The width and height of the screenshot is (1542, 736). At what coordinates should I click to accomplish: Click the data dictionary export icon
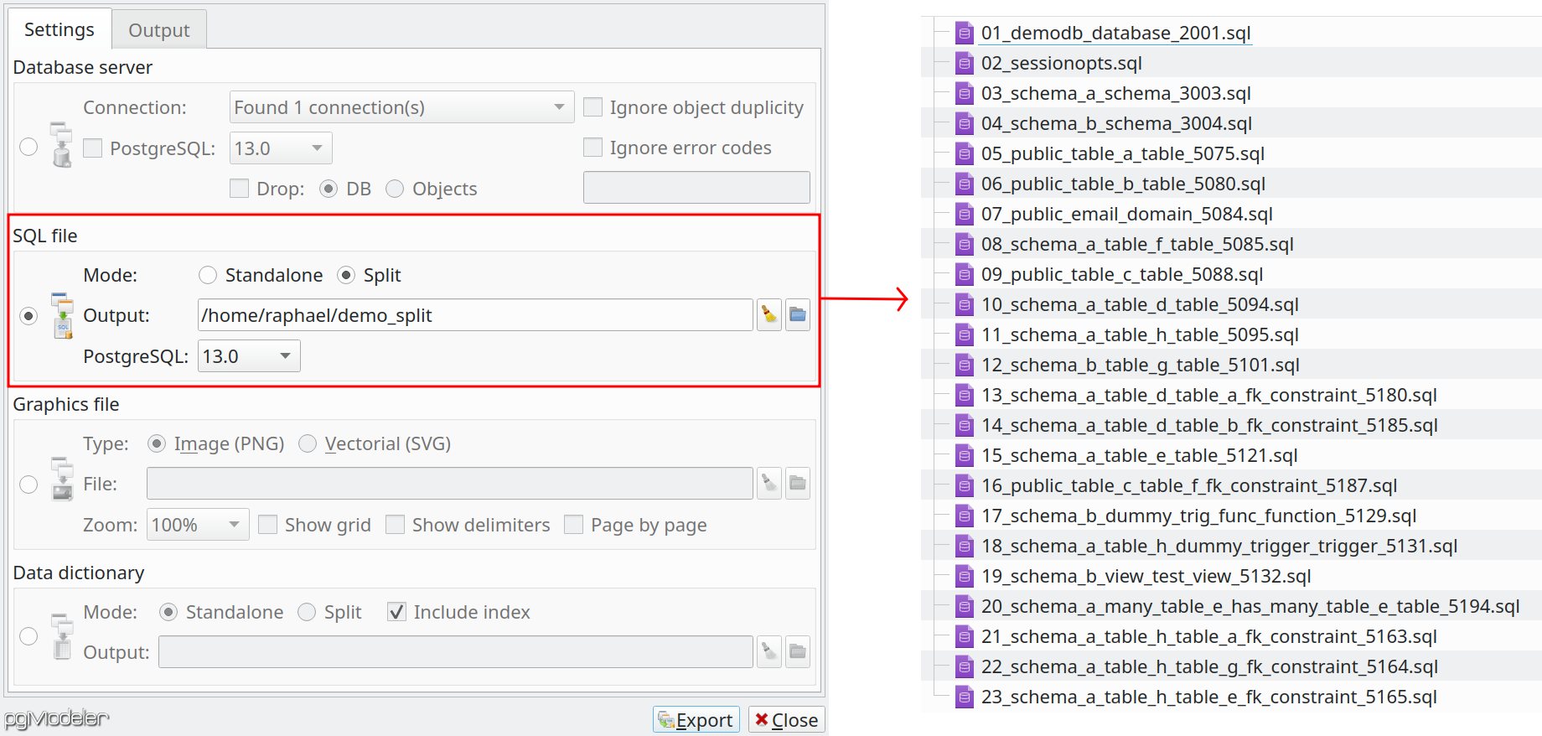[x=62, y=636]
